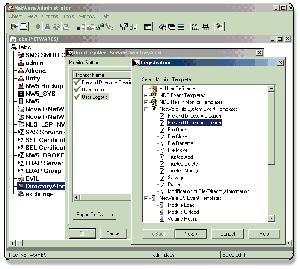Click the Cascade windows toolbar icon
This screenshot has height=269, width=300.
172,27
